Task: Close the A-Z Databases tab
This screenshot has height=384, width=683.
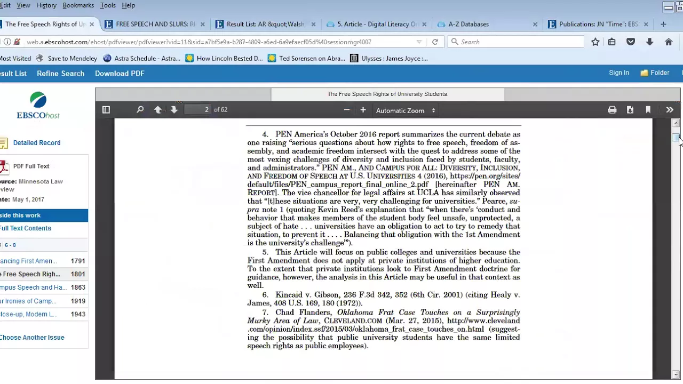Action: tap(535, 24)
